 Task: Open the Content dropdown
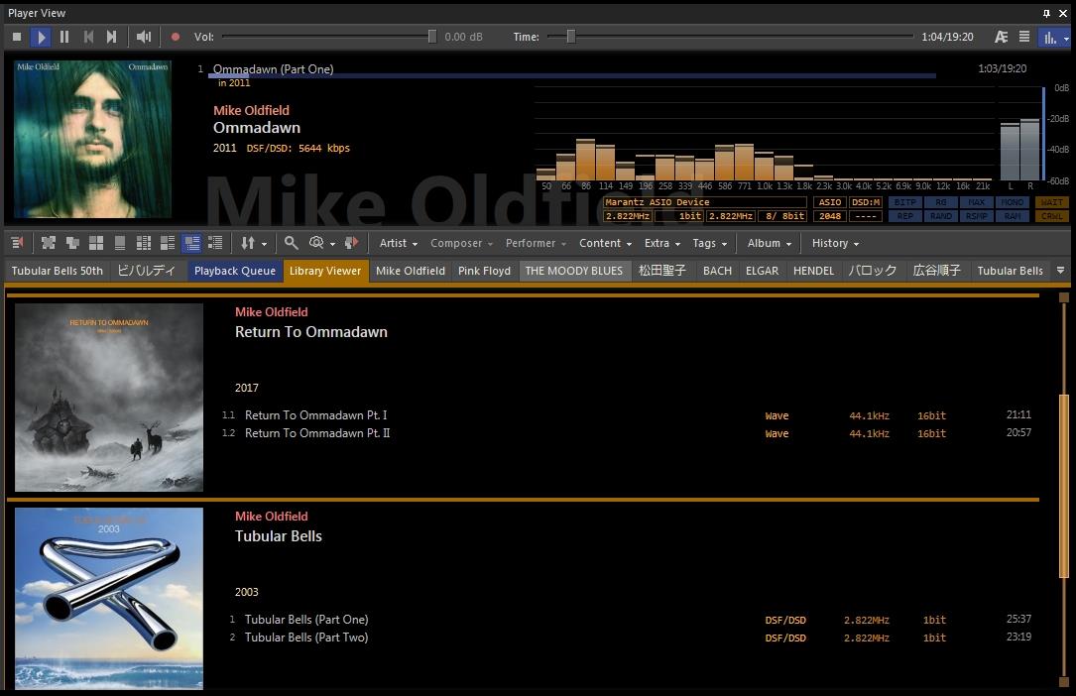point(605,244)
